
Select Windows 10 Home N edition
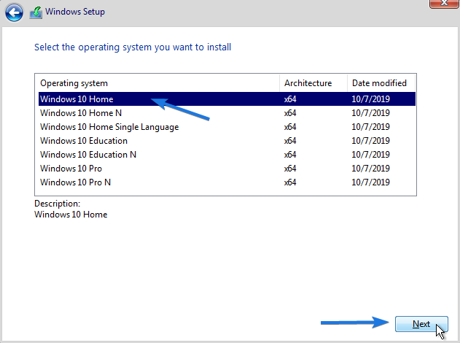point(227,113)
